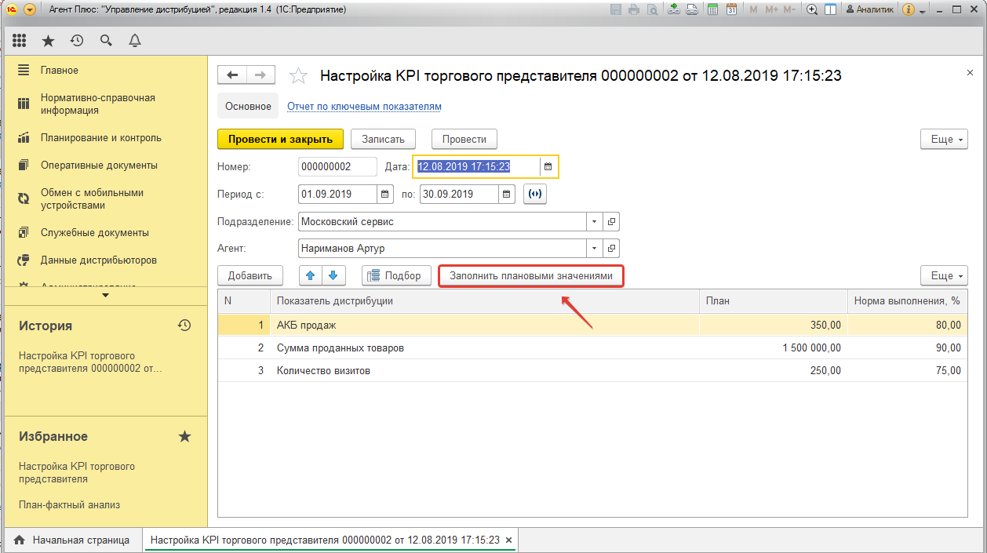Open the Еще menu above the table
Screen dimensions: 987x553
(944, 275)
